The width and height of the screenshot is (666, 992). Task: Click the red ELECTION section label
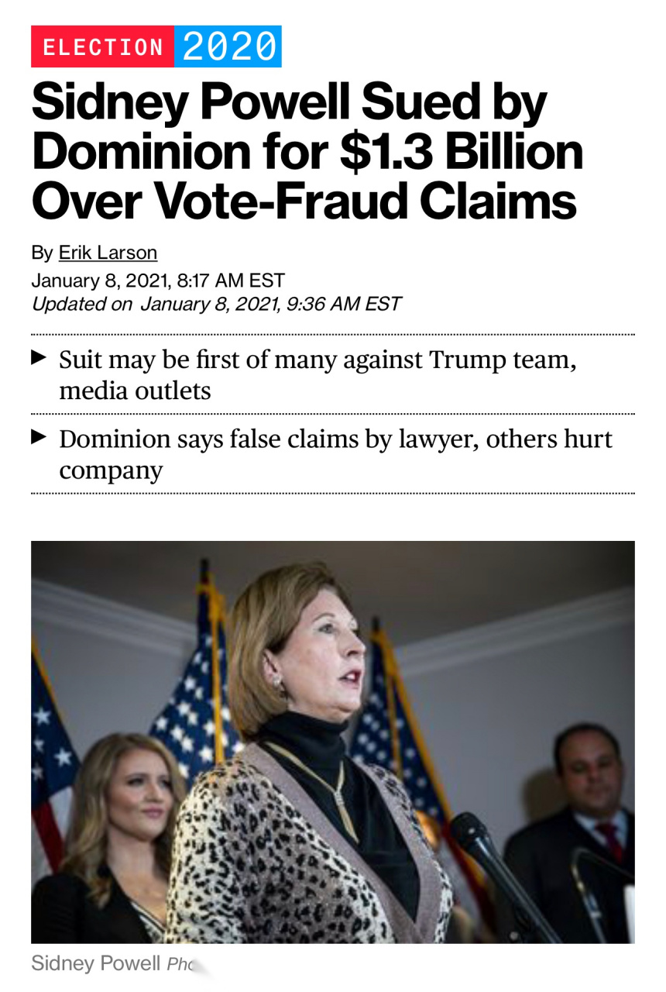pyautogui.click(x=102, y=47)
